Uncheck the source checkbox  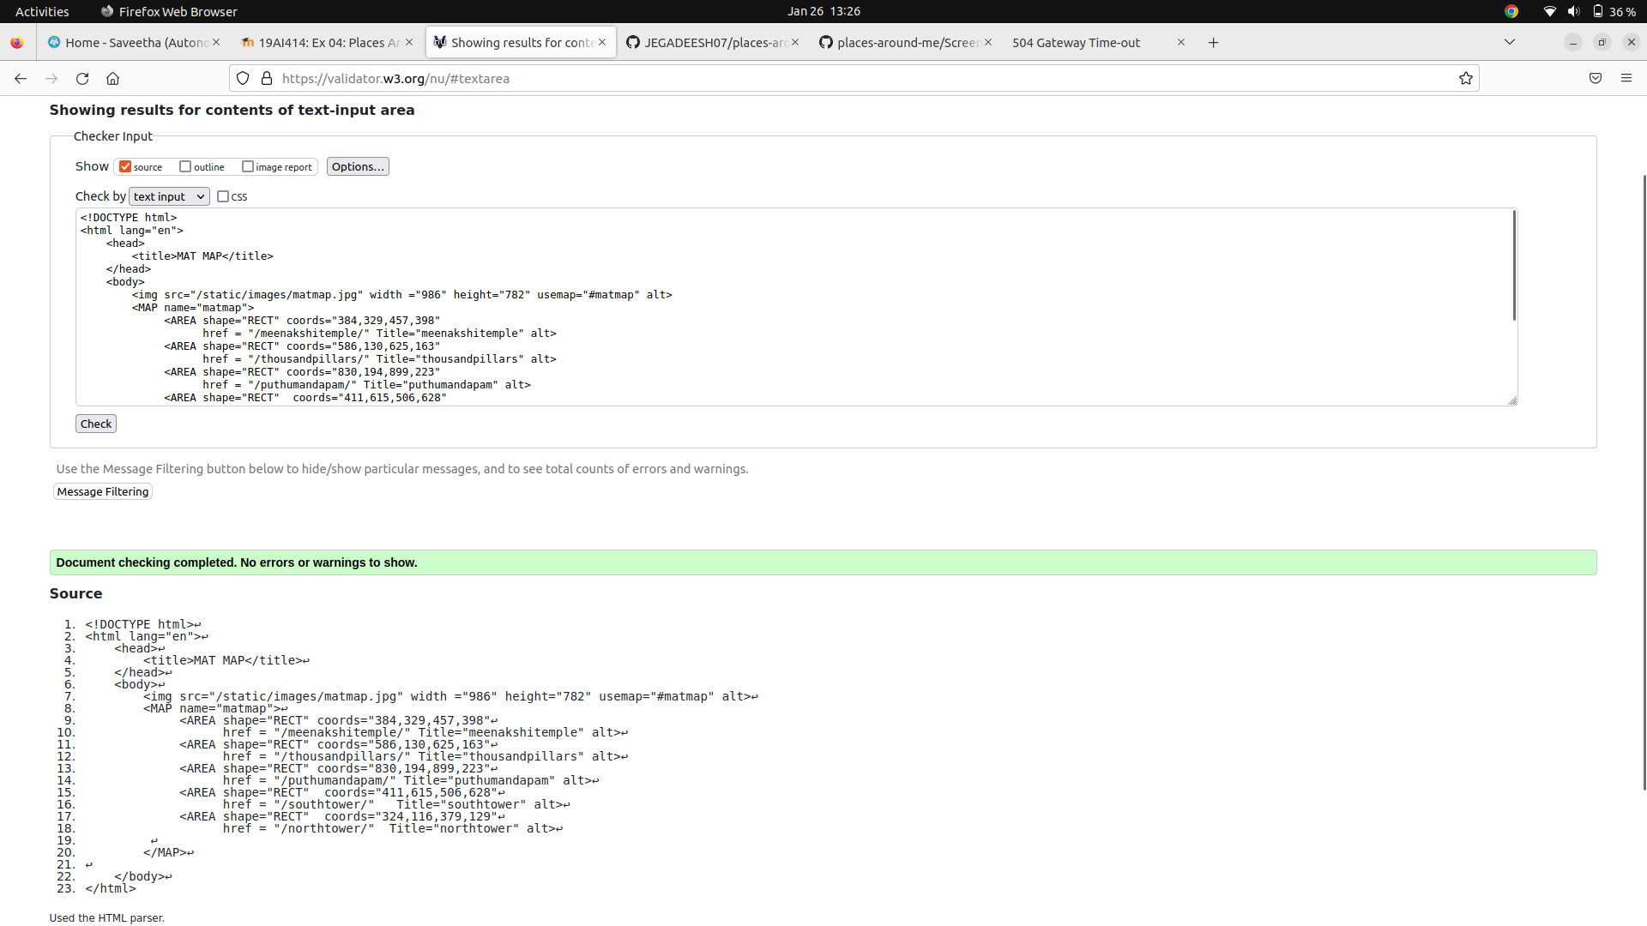(125, 166)
